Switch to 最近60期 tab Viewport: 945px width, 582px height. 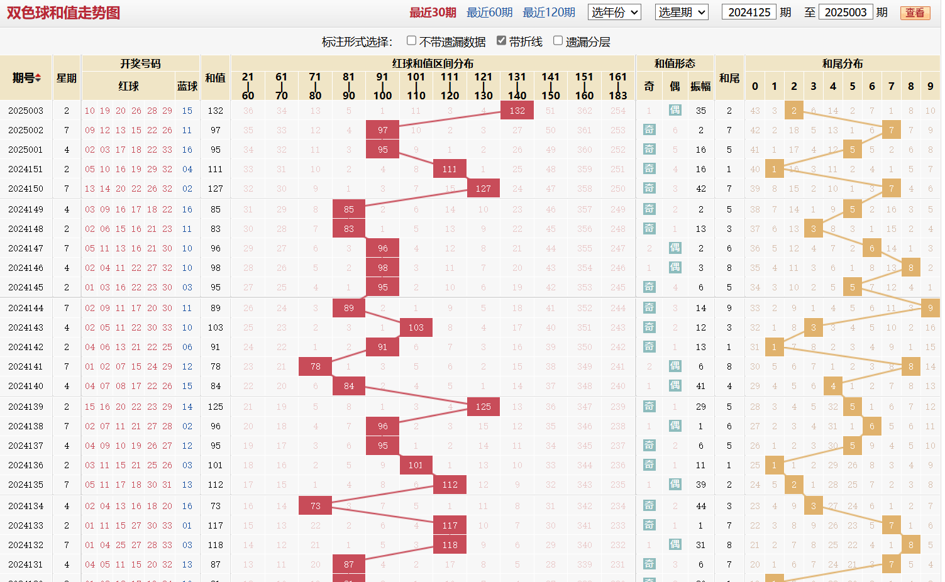coord(489,13)
